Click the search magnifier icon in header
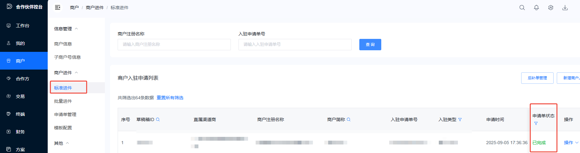The width and height of the screenshot is (580, 153). click(x=522, y=8)
